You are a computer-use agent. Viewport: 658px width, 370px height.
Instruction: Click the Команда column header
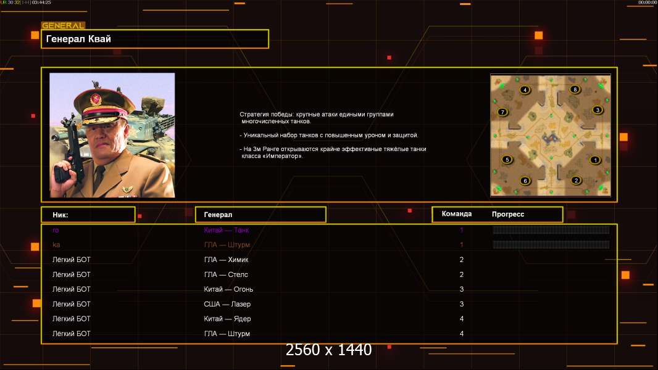click(457, 214)
